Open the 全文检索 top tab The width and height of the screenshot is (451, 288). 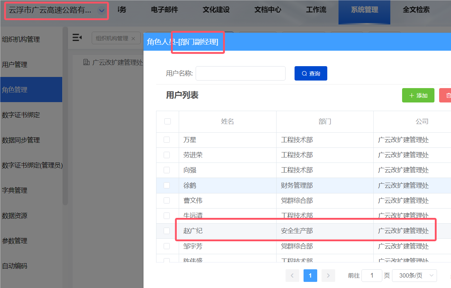pyautogui.click(x=416, y=10)
